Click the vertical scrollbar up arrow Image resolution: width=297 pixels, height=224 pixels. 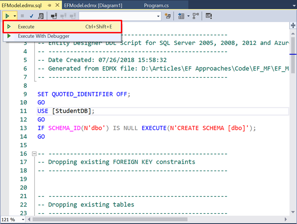(293, 34)
